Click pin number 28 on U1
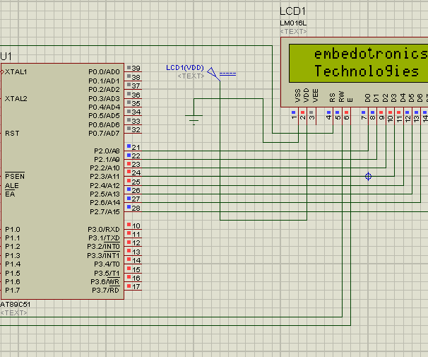This screenshot has width=428, height=357. (136, 208)
